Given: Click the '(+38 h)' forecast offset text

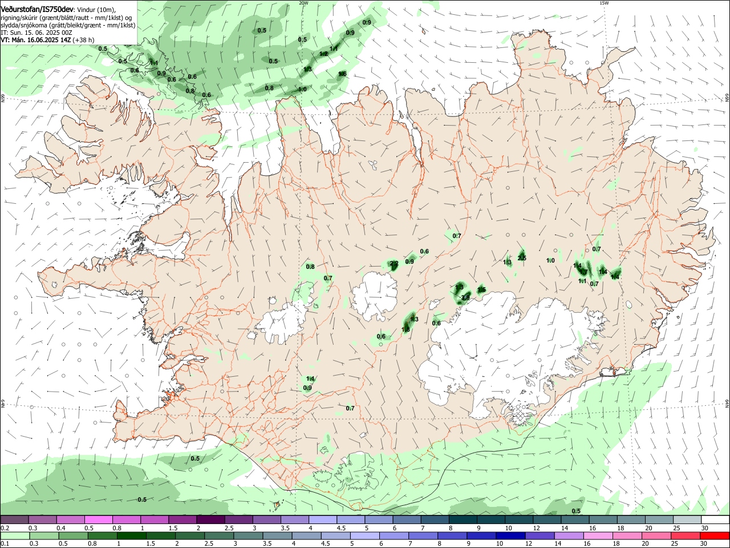Looking at the screenshot, I should point(83,40).
